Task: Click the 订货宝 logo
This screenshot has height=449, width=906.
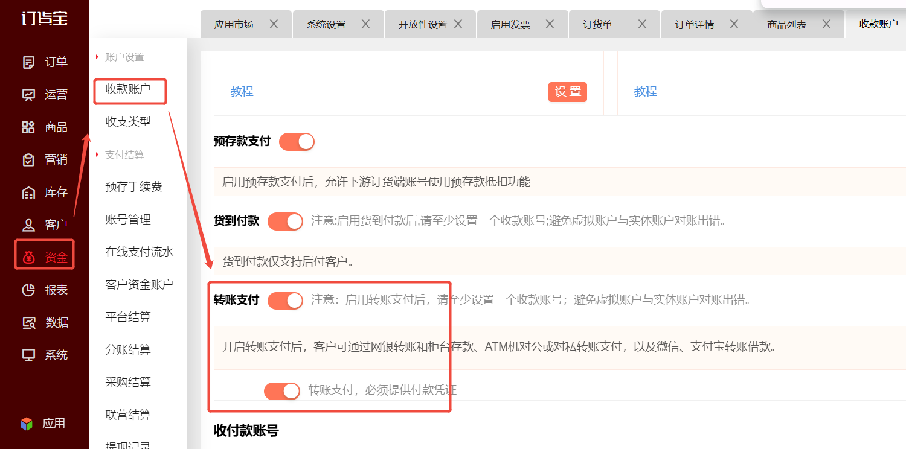Action: tap(44, 18)
